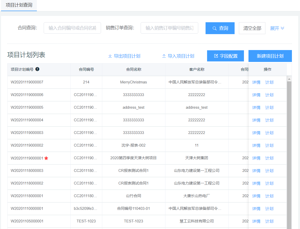This screenshot has width=300, height=229.
Task: Click the table's vertical scrollbar track
Action: tap(289, 152)
